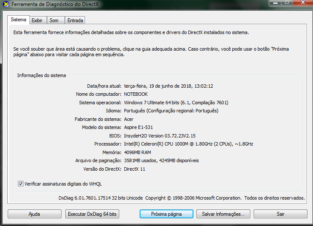313x226 pixels.
Task: Click the BIOS value InsydeH2O Version
Action: [160, 136]
